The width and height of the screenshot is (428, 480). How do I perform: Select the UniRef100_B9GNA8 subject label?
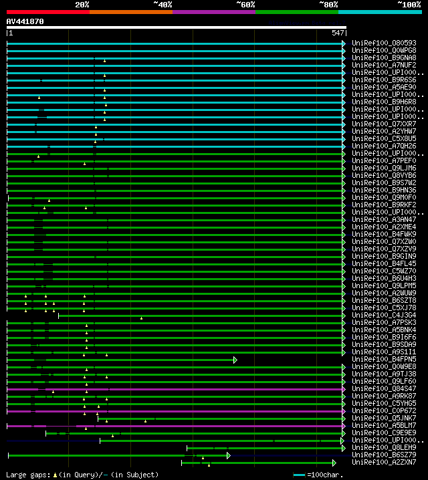384,58
